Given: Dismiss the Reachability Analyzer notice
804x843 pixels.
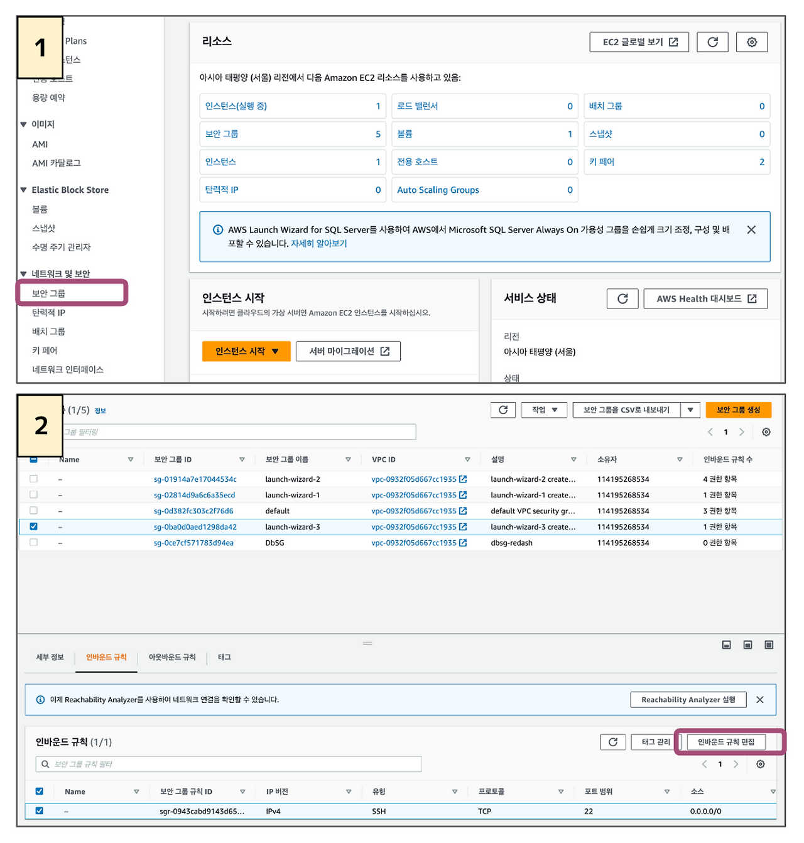Looking at the screenshot, I should (760, 700).
